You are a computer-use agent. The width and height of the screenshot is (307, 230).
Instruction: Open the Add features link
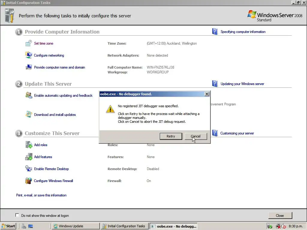point(43,157)
